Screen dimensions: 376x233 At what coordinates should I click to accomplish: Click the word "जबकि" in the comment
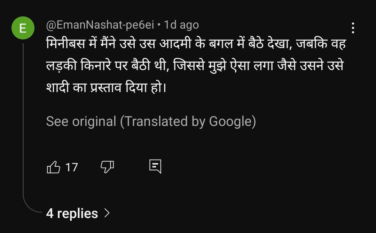click(310, 45)
